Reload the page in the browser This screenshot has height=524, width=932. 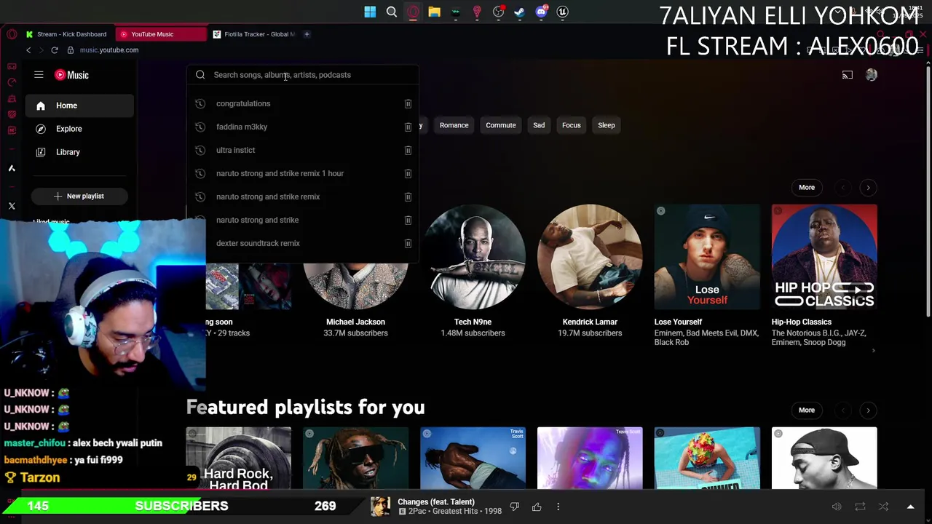[x=55, y=50]
